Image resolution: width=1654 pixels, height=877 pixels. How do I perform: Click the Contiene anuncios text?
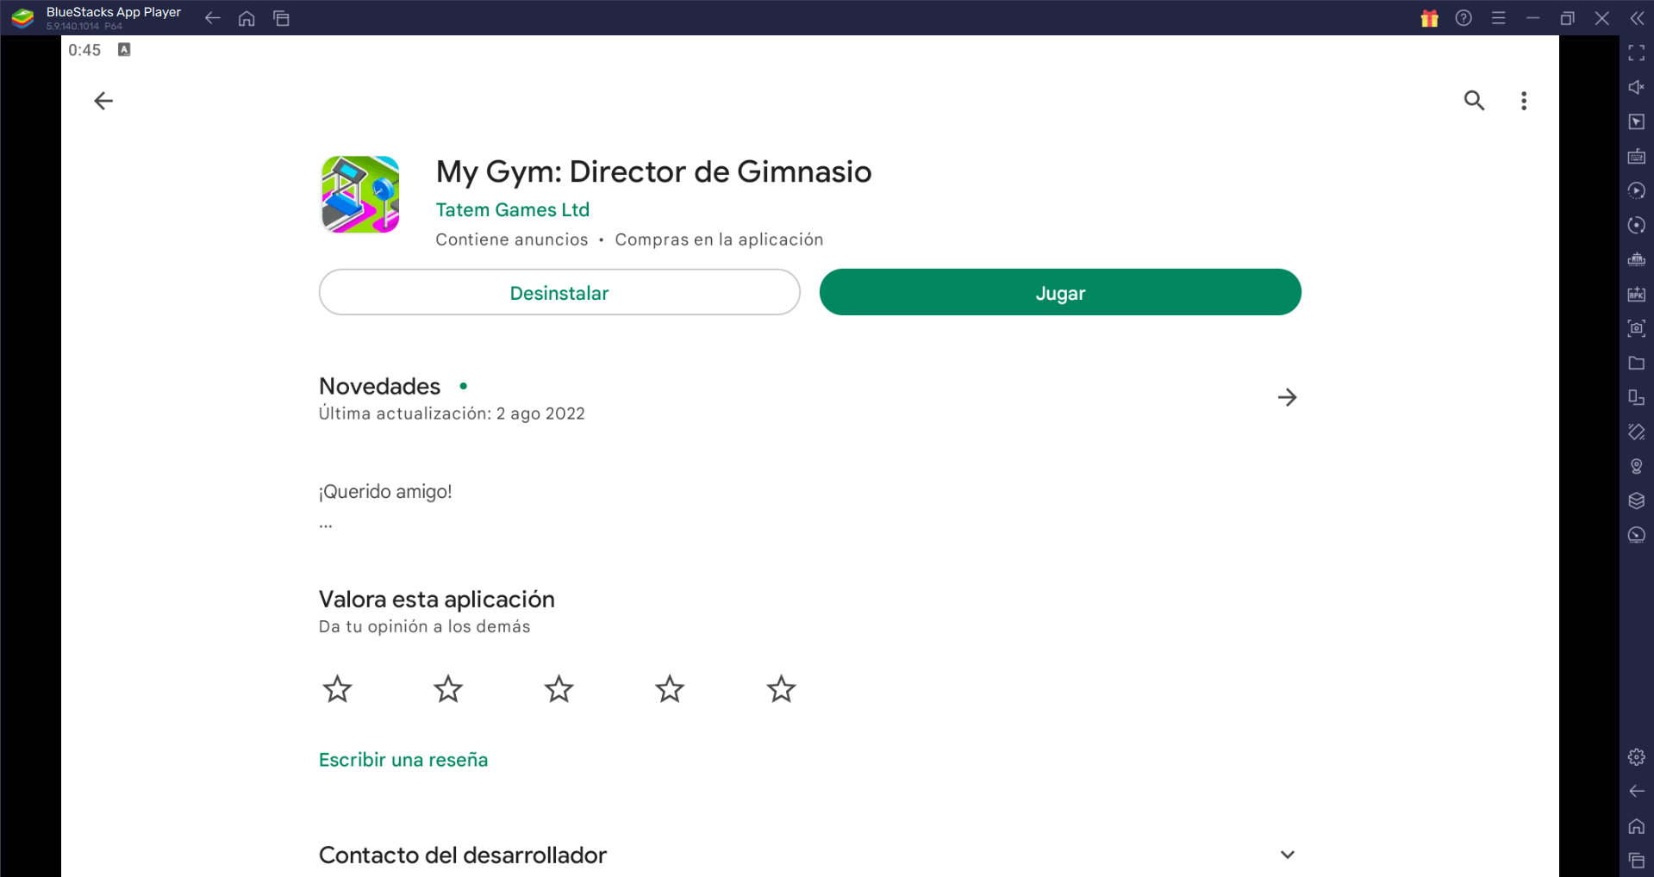pyautogui.click(x=511, y=239)
